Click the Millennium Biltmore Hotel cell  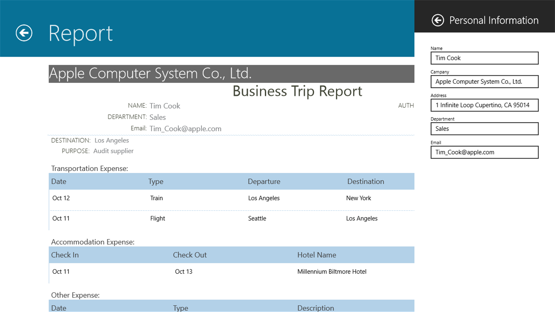pyautogui.click(x=332, y=272)
